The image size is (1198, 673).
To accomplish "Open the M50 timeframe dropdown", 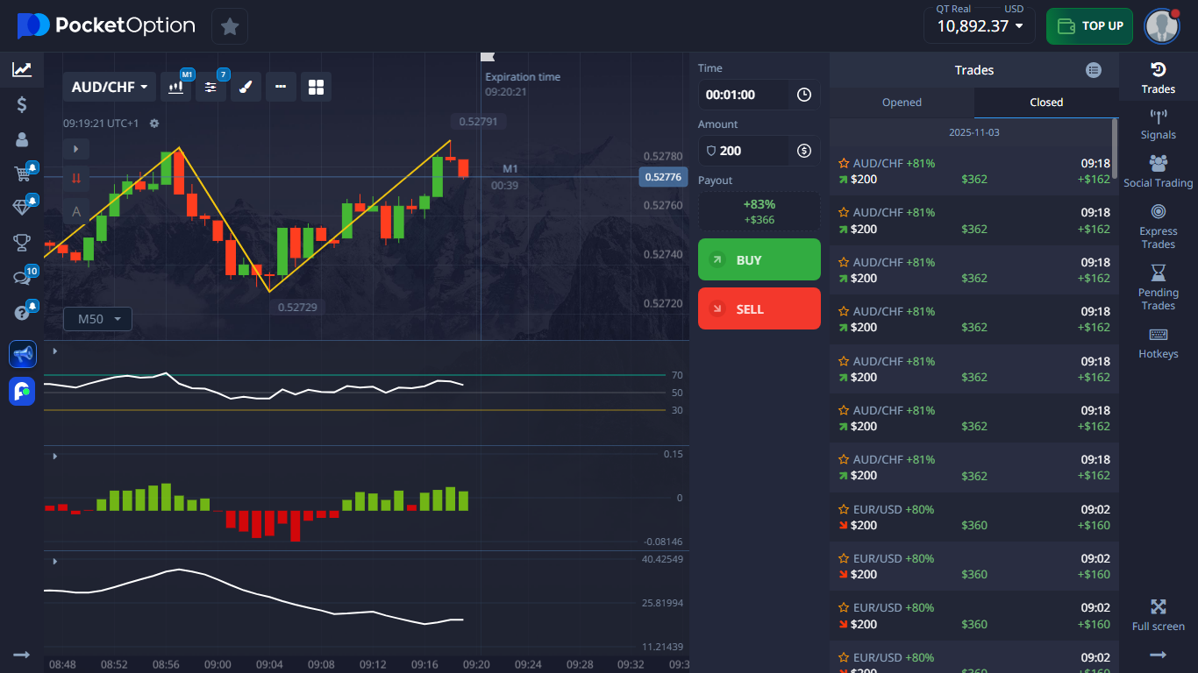I will click(96, 319).
